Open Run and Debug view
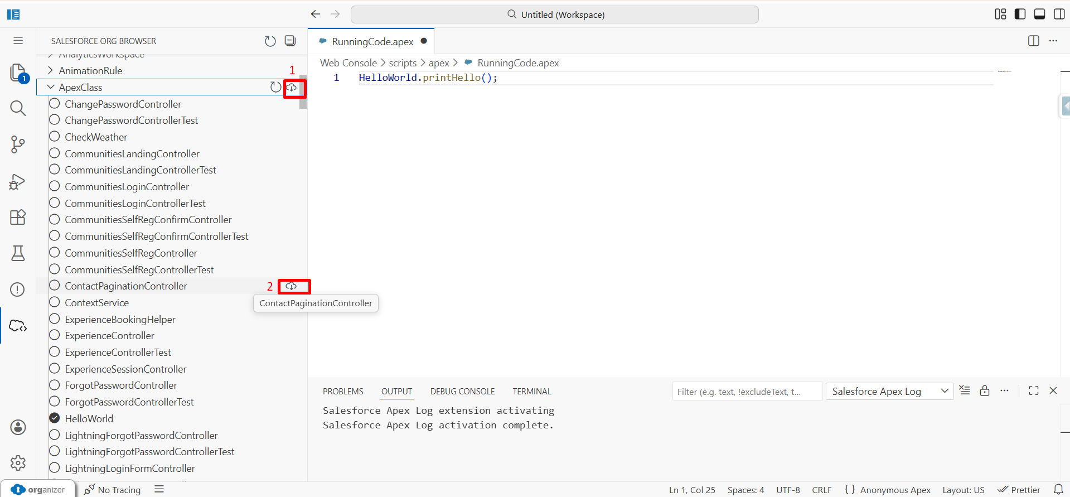The image size is (1070, 497). 18,181
